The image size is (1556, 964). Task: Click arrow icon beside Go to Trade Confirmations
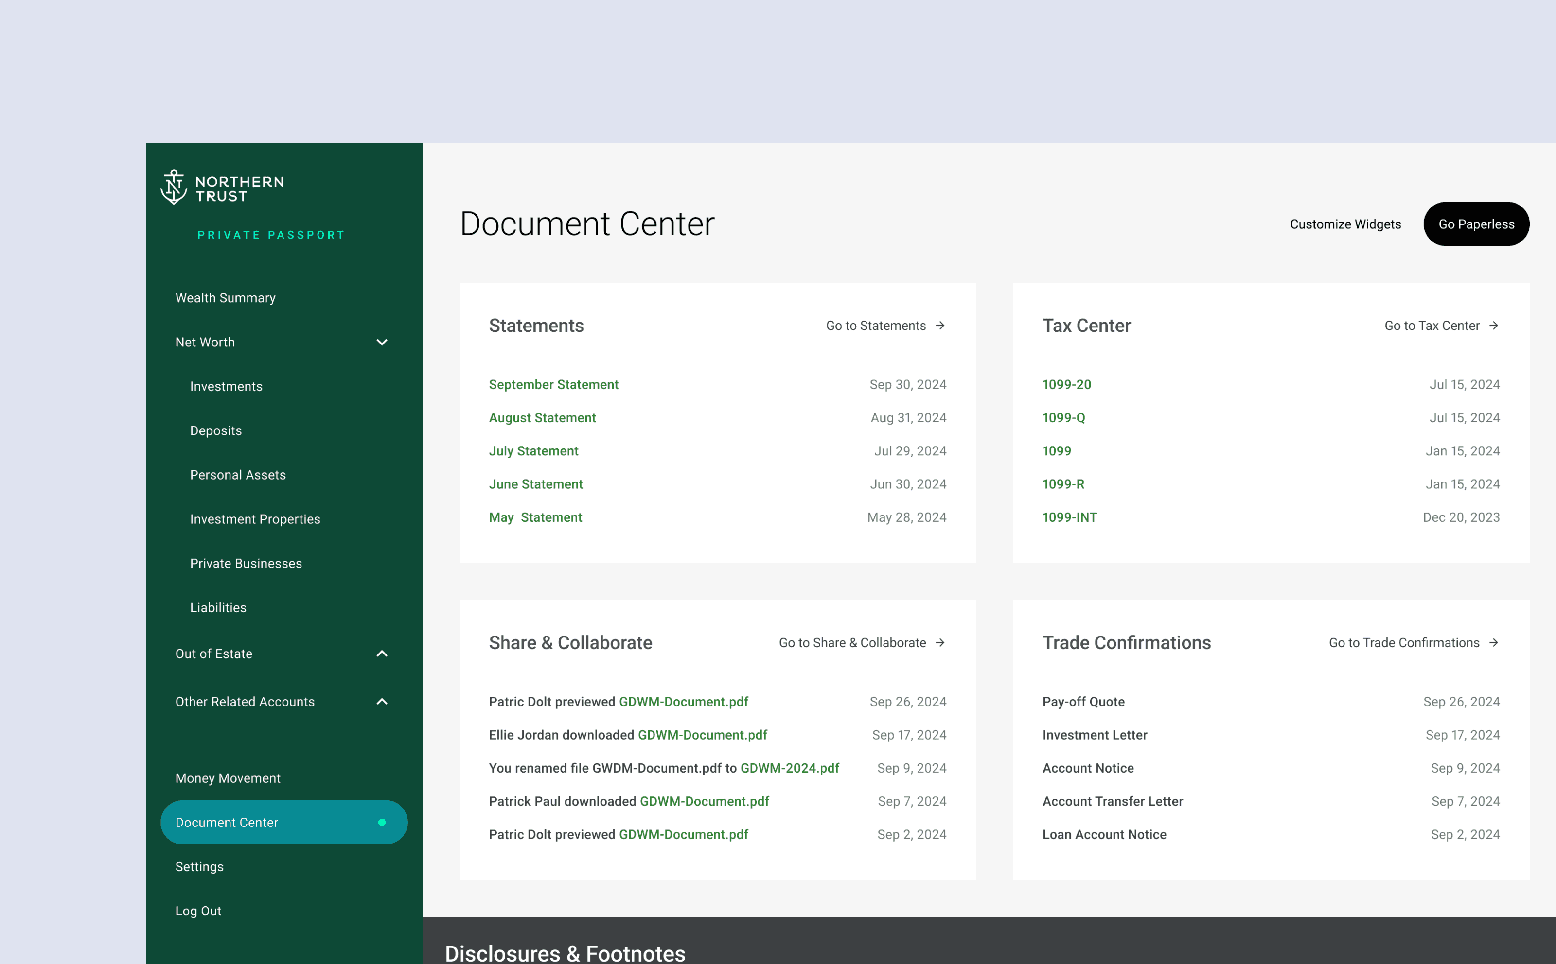click(x=1493, y=643)
